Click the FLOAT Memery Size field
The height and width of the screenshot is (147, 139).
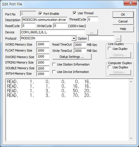[43, 50]
